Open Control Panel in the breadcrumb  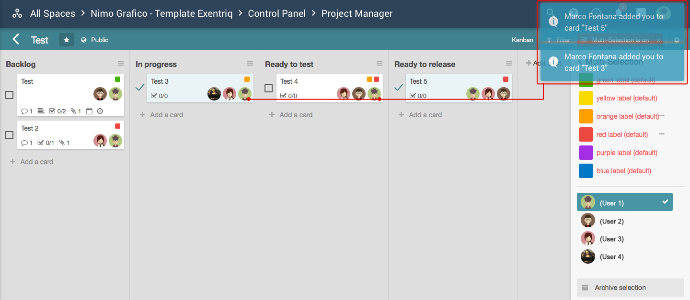point(277,13)
